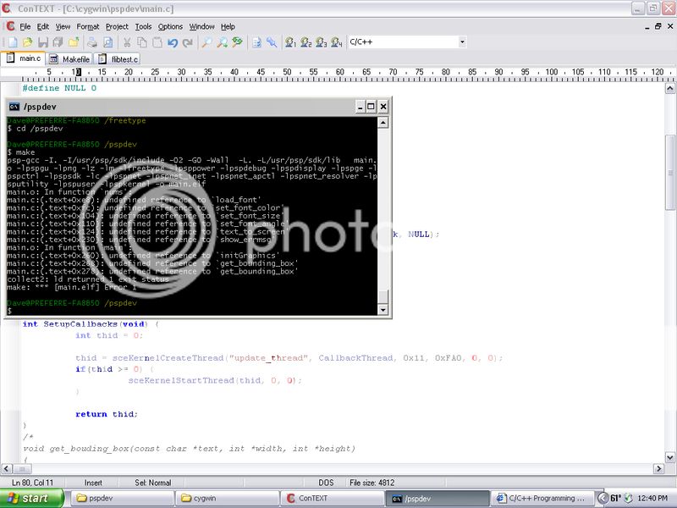677x508 pixels.
Task: Switch to the Makefile tab
Action: (x=70, y=59)
